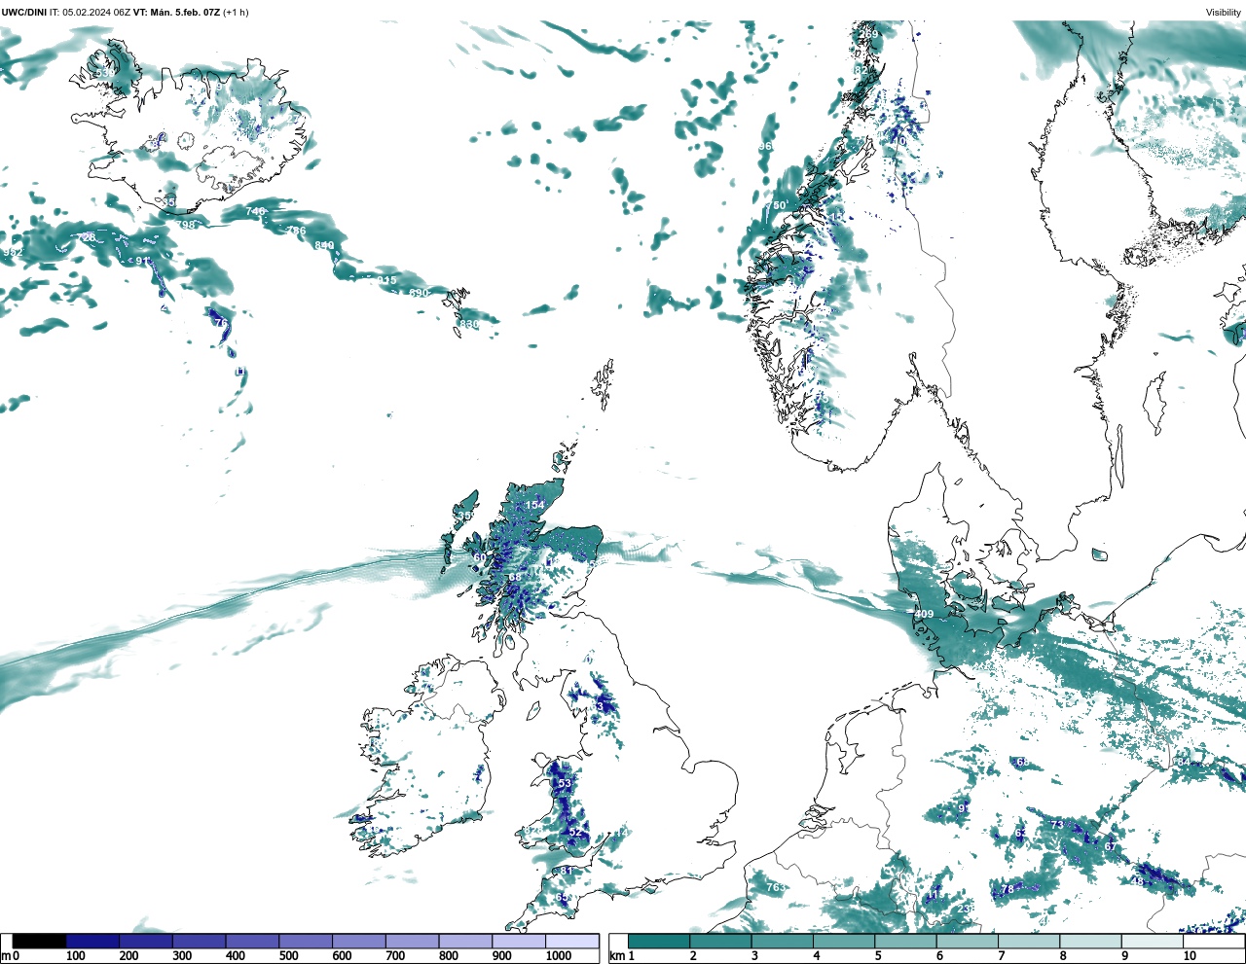Click the '(+1 h)' forecast offset text
1246x964 pixels.
[236, 13]
